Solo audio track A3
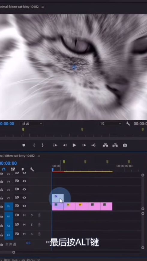Screen dimensions: 147x261 click(x=31, y=234)
